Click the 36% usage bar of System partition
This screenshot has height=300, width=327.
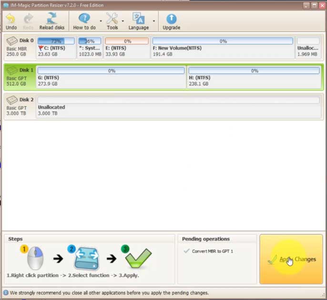click(90, 41)
